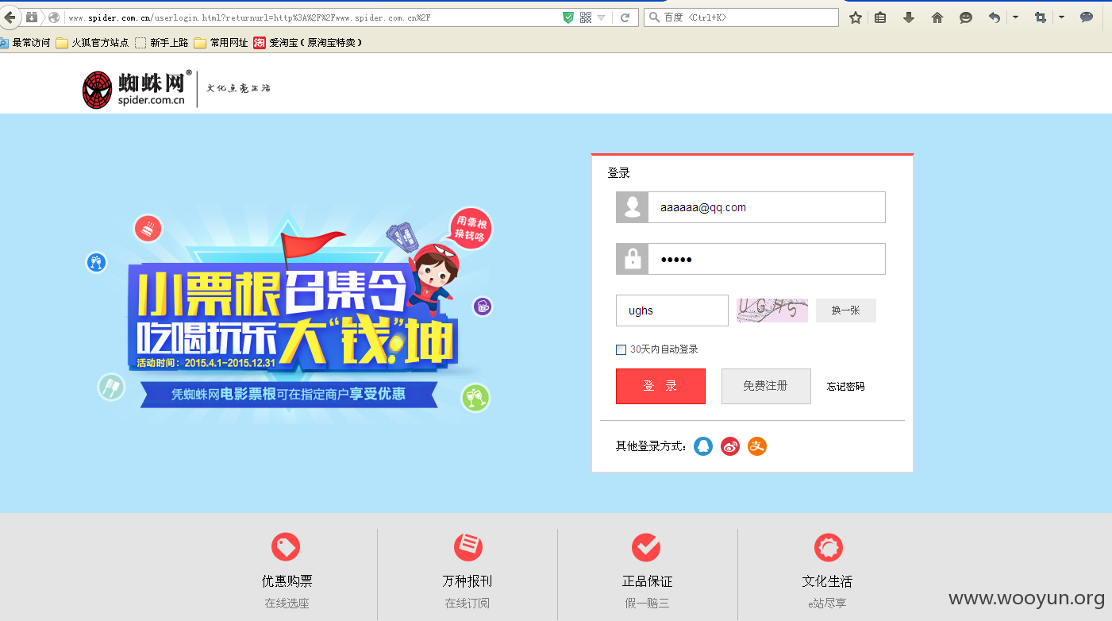Click the 在线订阅 text
Image resolution: width=1112 pixels, height=621 pixels.
467,604
